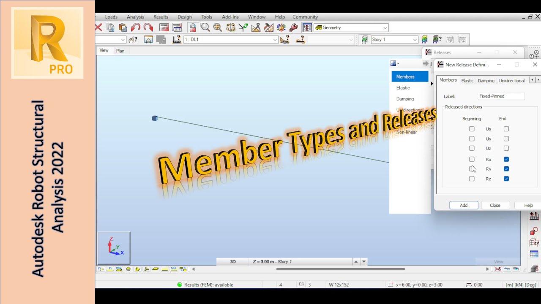541x304 pixels.
Task: Open the Add-Ins menu
Action: point(230,17)
